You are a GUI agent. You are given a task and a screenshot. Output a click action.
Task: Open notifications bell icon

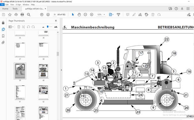182,9
